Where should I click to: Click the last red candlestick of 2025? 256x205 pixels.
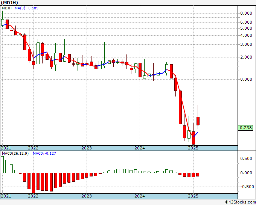(198, 121)
